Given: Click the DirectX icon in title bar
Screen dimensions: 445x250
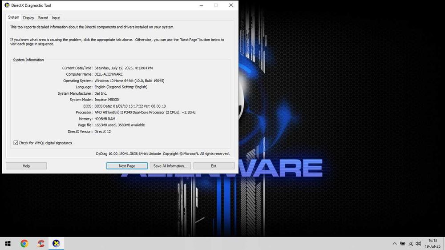Looking at the screenshot, I should click(7, 5).
